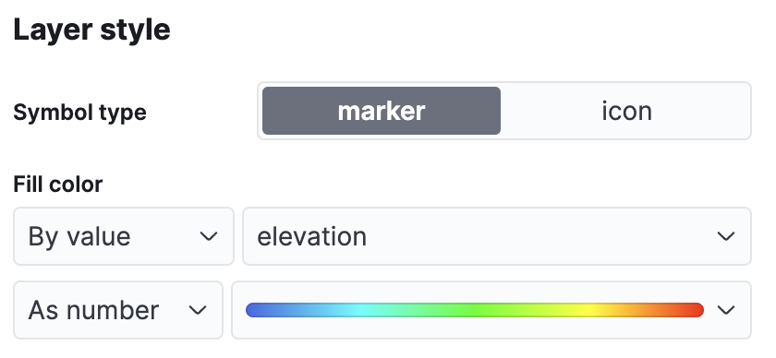Click the chevron arrow in elevation selector
Image resolution: width=776 pixels, height=358 pixels.
click(x=725, y=236)
